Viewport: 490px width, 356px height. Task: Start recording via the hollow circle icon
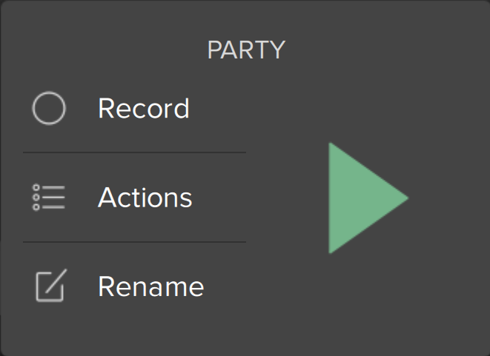(49, 109)
